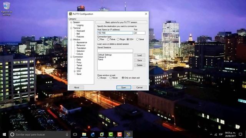Select the Telnet connection type radio
The image size is (246, 138).
(108, 39)
